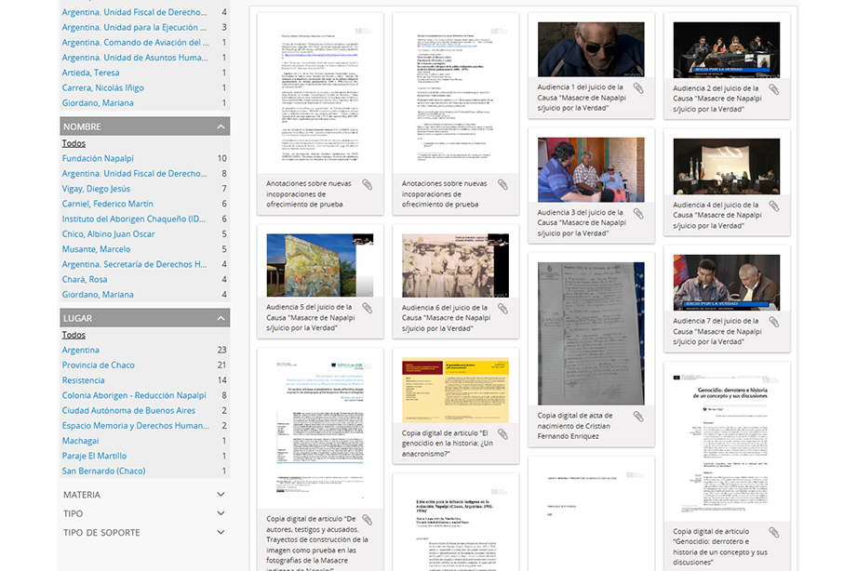The height and width of the screenshot is (571, 857).
Task: Click paperclip icon on Audiencia 7 card
Action: (774, 323)
